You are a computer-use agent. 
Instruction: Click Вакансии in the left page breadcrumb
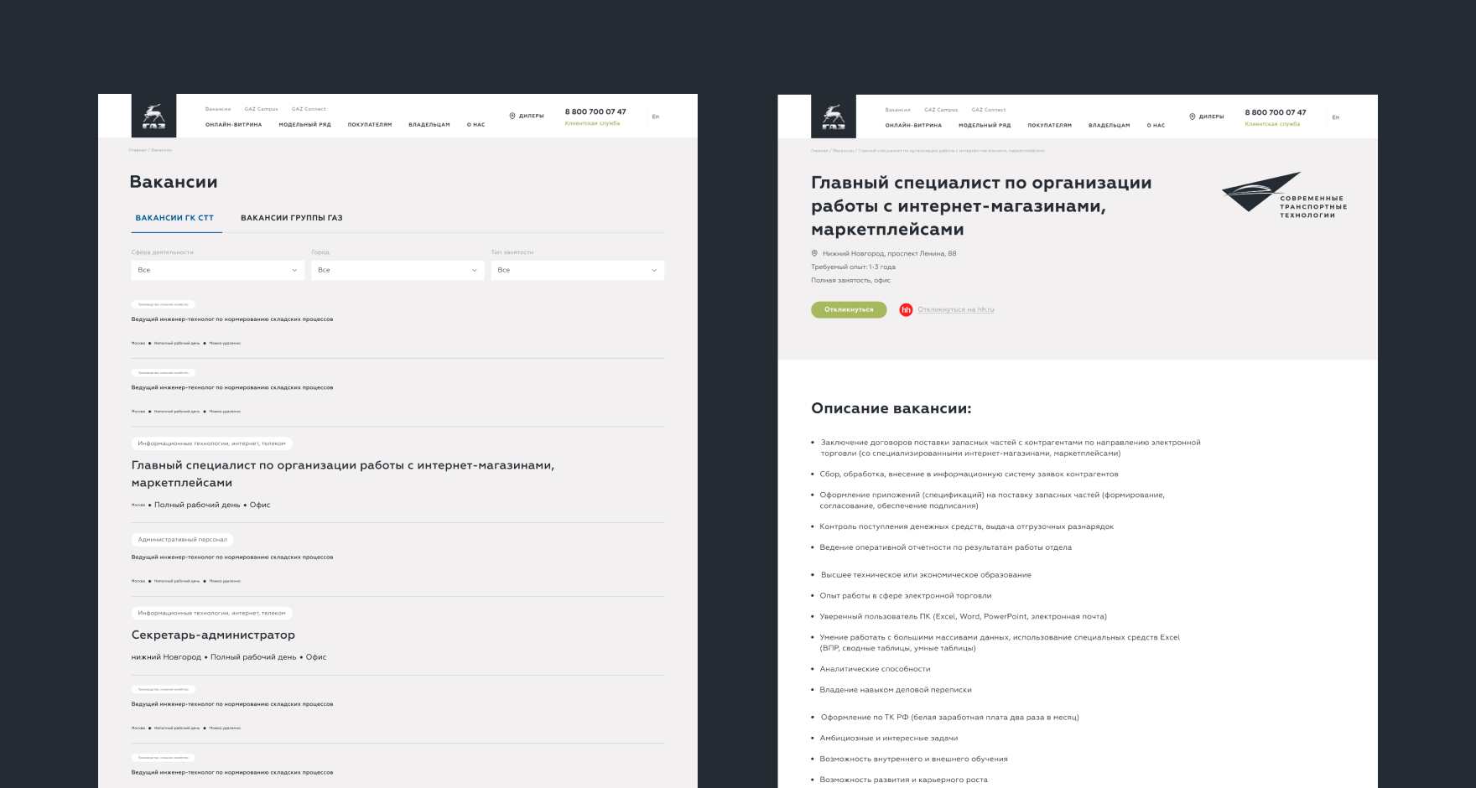(163, 149)
